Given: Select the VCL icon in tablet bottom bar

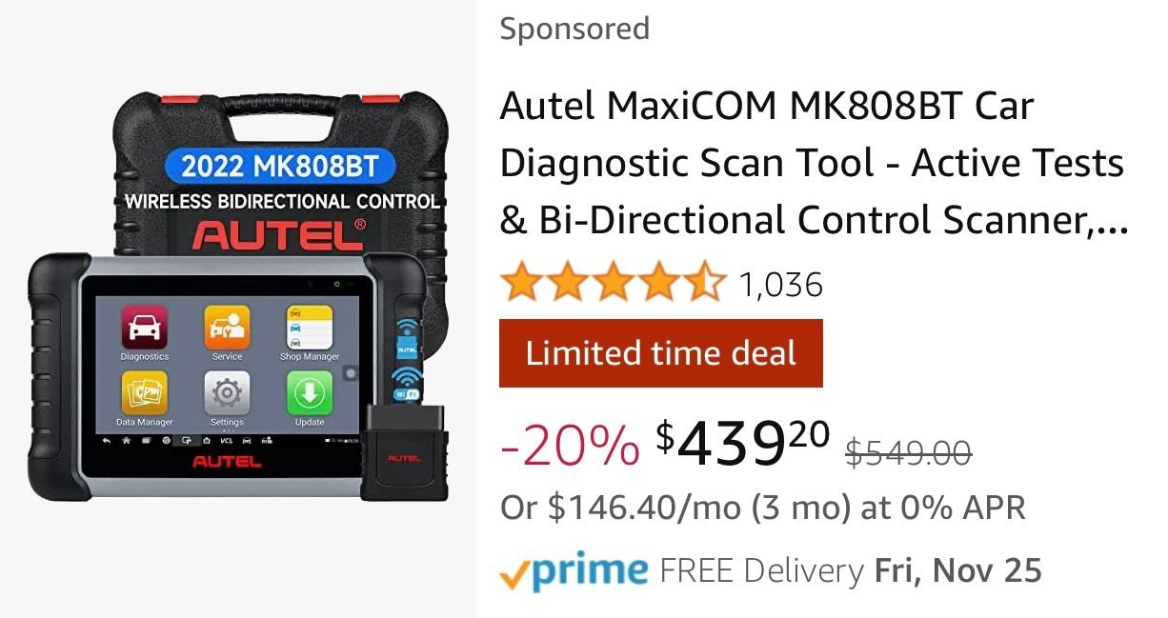Looking at the screenshot, I should click(x=226, y=441).
